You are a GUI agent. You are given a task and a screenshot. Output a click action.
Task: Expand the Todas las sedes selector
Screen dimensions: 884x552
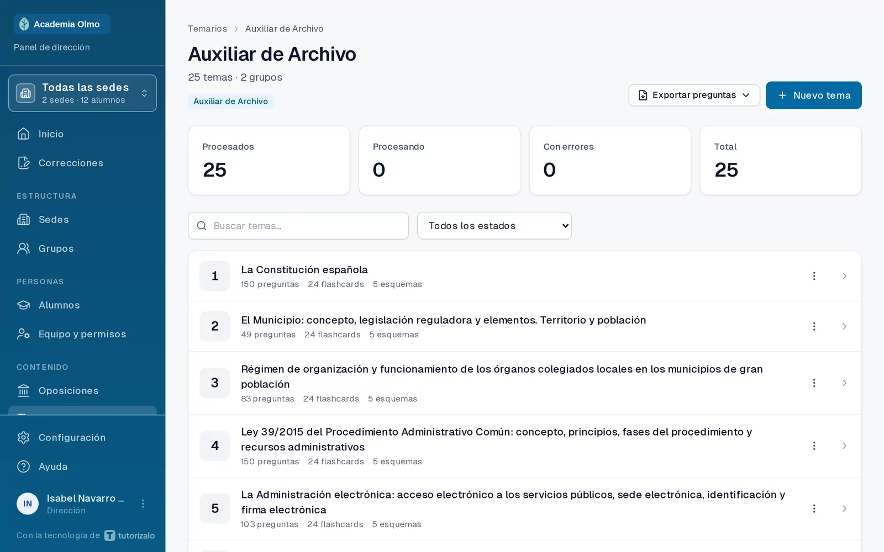[82, 93]
